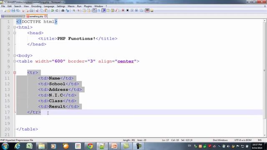
Task: Open Internet Explorer from the taskbar
Action: [x=17, y=146]
